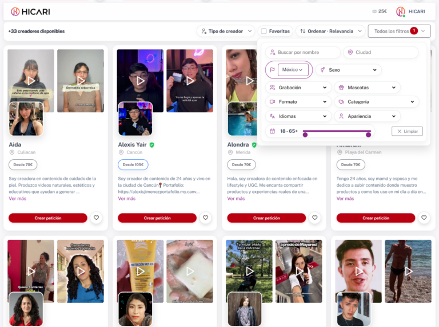
Task: Click the Buscar por nombre field
Action: tap(303, 52)
